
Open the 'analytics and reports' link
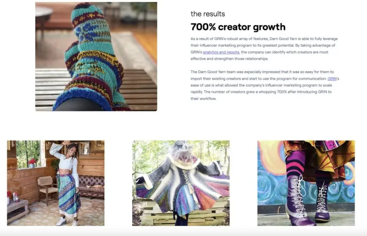(221, 52)
